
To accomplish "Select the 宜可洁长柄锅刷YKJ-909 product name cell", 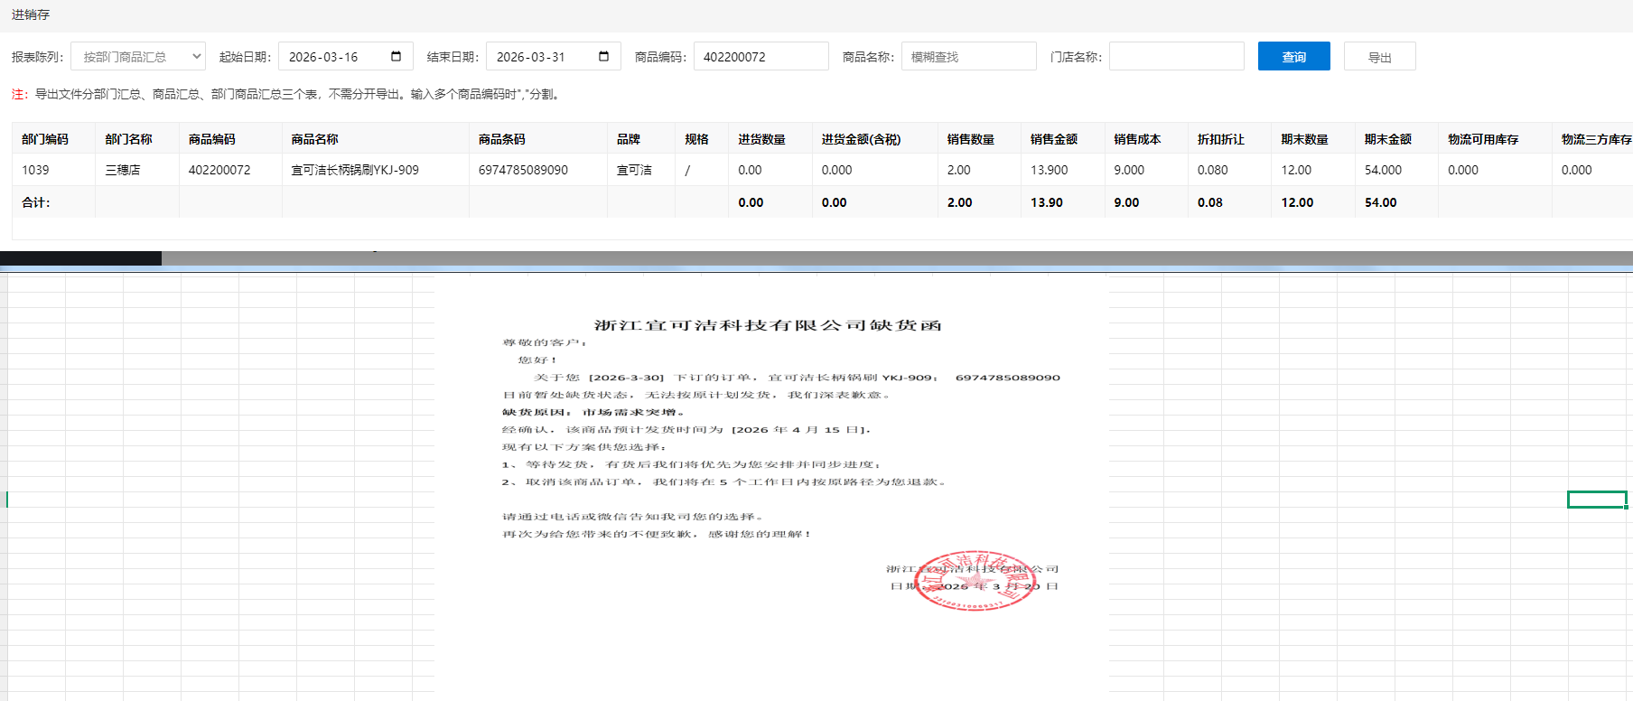I will pos(355,170).
